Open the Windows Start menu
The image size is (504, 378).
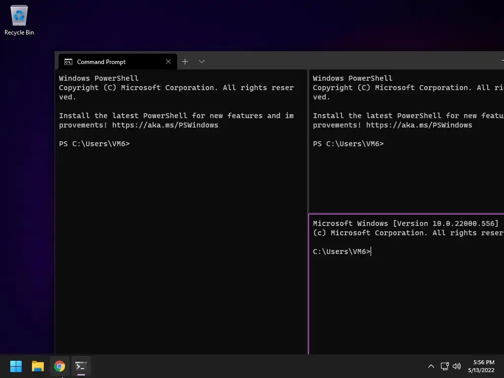[16, 366]
